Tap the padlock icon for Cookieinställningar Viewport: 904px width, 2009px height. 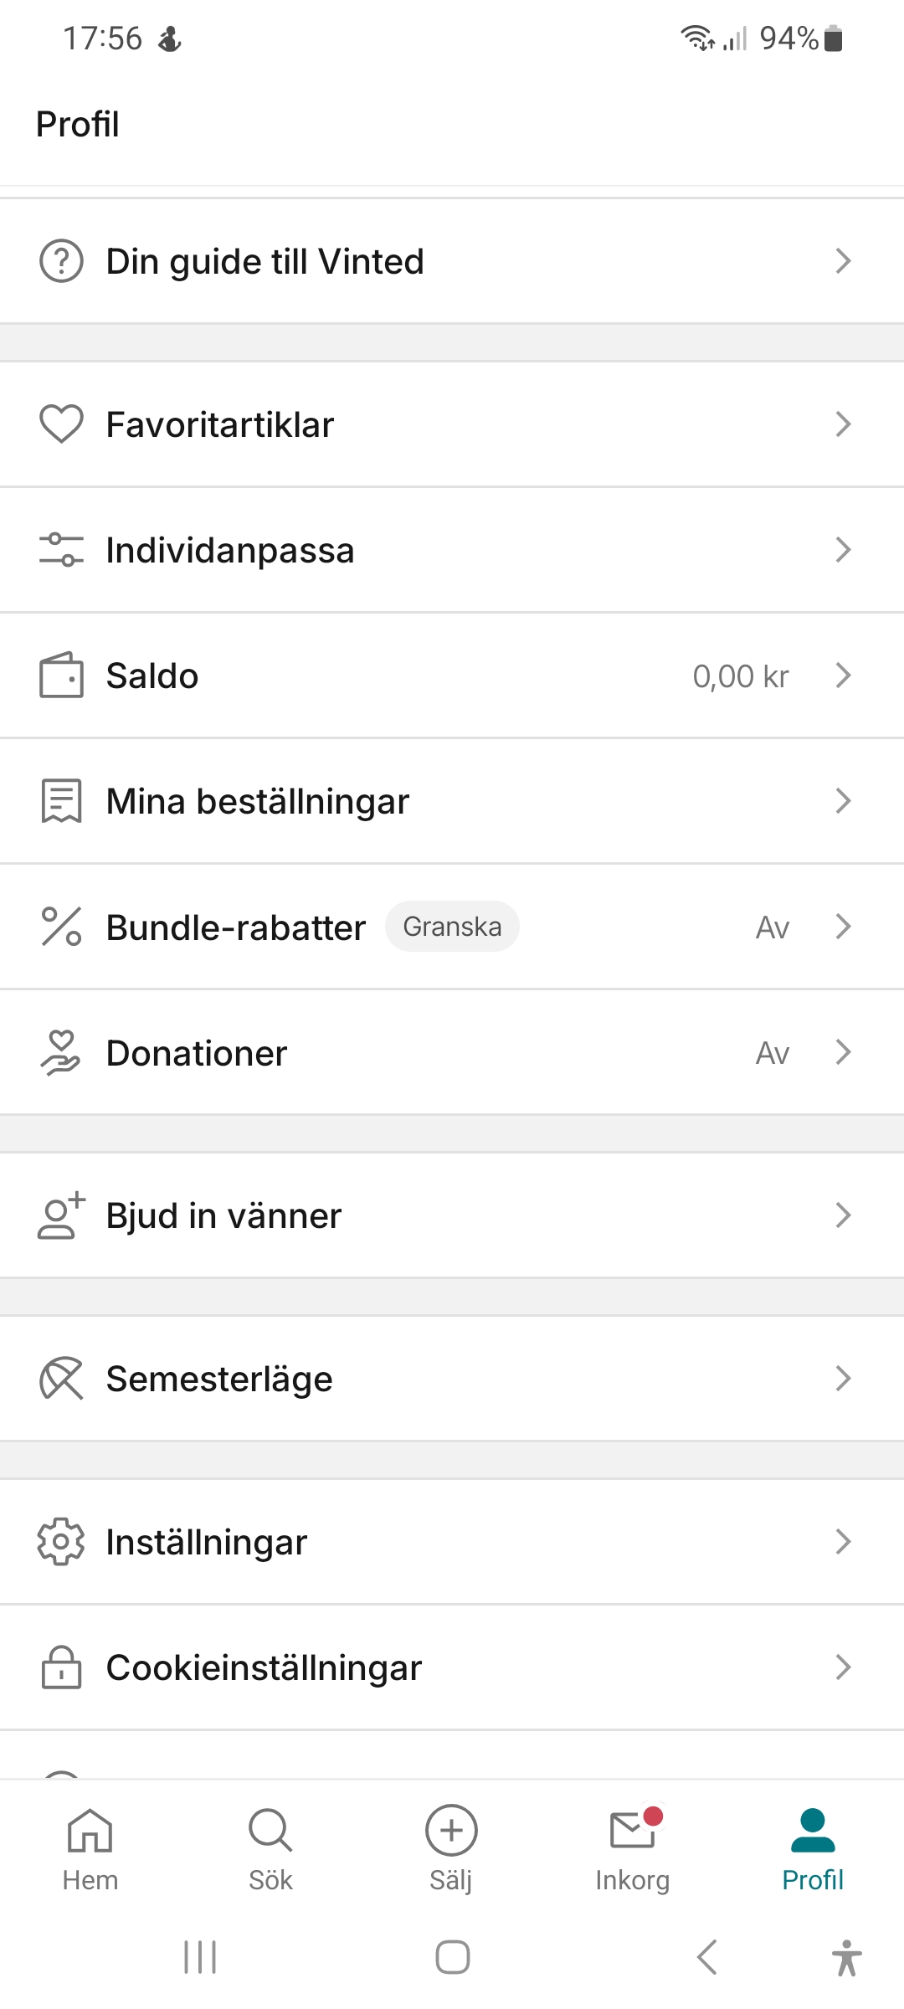(61, 1667)
